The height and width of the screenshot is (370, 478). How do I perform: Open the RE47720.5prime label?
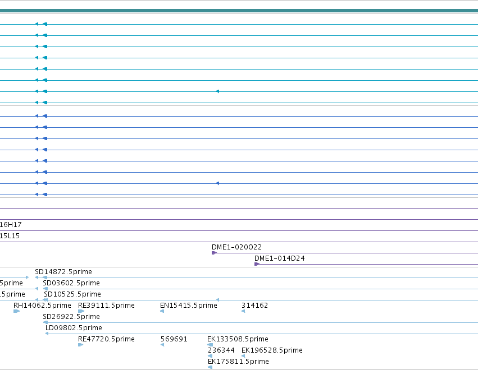pos(106,339)
